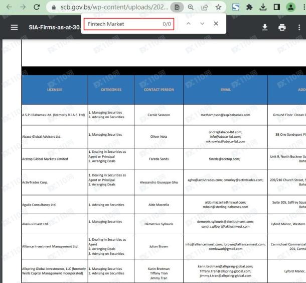
Task: Click address Suite 205, Saffrey Square
Action: coord(289,202)
